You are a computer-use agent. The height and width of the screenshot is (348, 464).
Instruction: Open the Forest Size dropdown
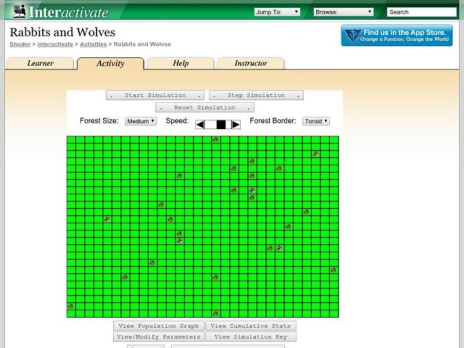tap(140, 121)
